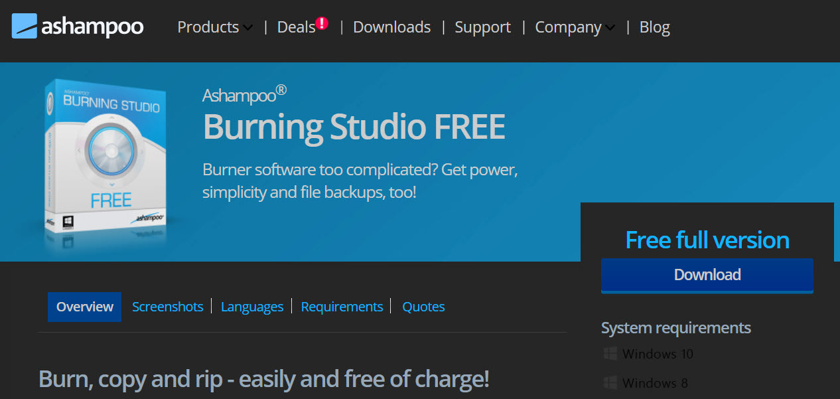Switch to the Languages tab

(251, 307)
